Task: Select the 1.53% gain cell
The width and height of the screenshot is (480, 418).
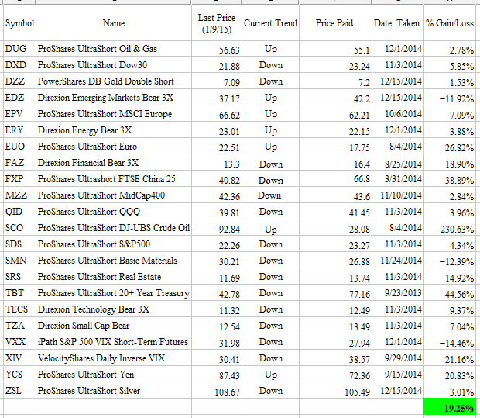Action: [x=450, y=81]
